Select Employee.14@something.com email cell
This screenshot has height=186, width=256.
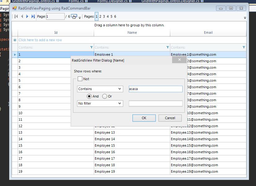point(208,139)
